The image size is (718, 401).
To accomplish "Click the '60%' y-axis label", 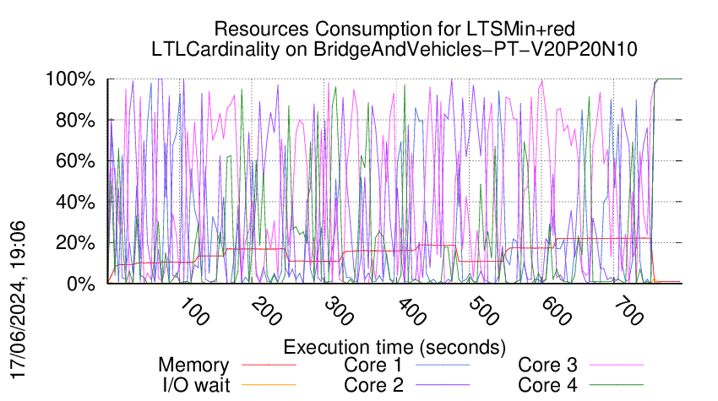I will pos(75,161).
